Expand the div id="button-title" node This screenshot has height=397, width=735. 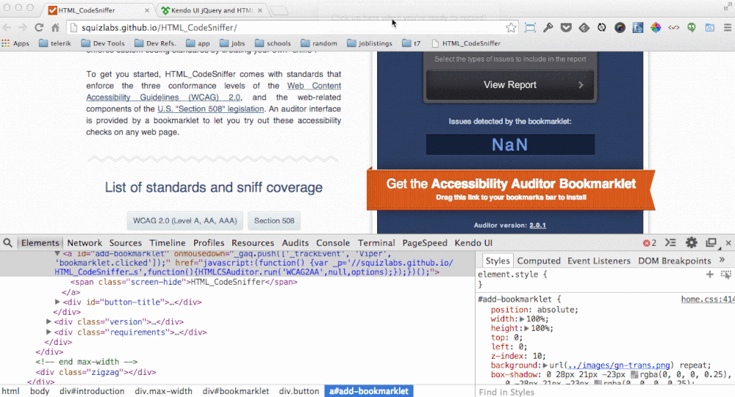tap(57, 302)
